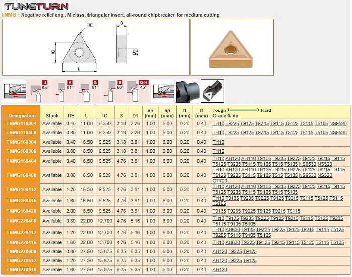The width and height of the screenshot is (352, 277).
Task: Open TH10 grade in the TNMG160304 row
Action: [x=218, y=142]
